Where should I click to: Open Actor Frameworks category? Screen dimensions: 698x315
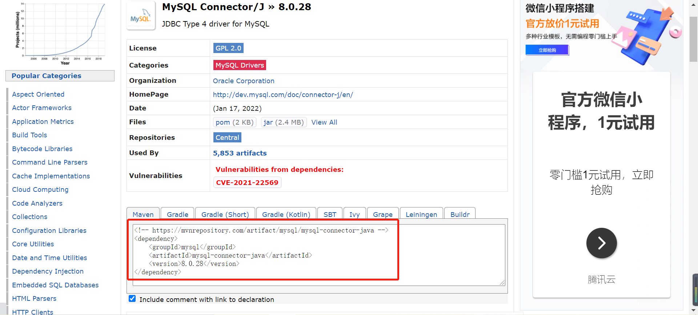click(x=42, y=108)
